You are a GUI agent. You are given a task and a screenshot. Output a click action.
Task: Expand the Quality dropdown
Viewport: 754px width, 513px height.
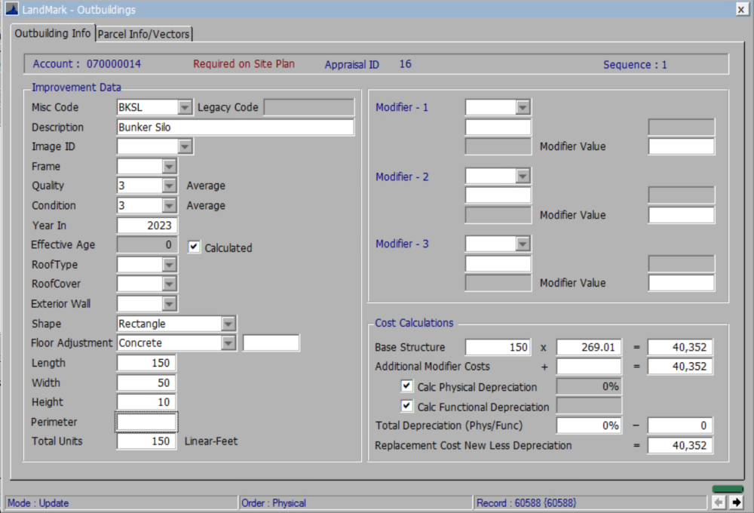[x=167, y=185]
